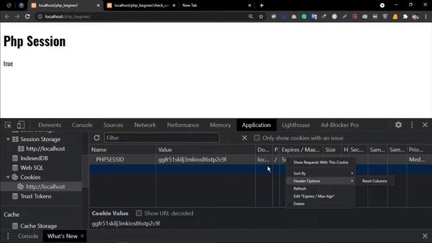Viewport: 432px width, 243px height.
Task: Choose Edit "Expires / Max-Age"
Action: click(321, 196)
